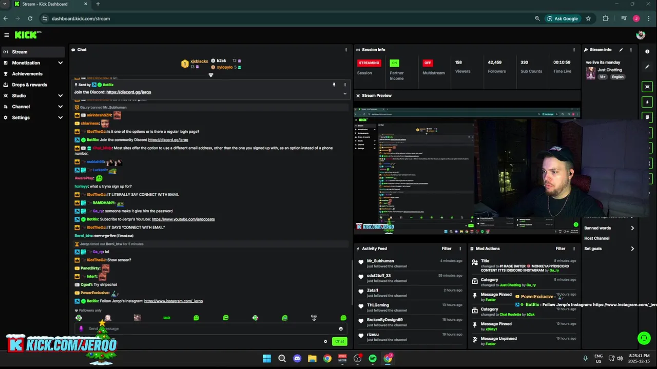
Task: Click the info icon on right rail
Action: (x=647, y=52)
